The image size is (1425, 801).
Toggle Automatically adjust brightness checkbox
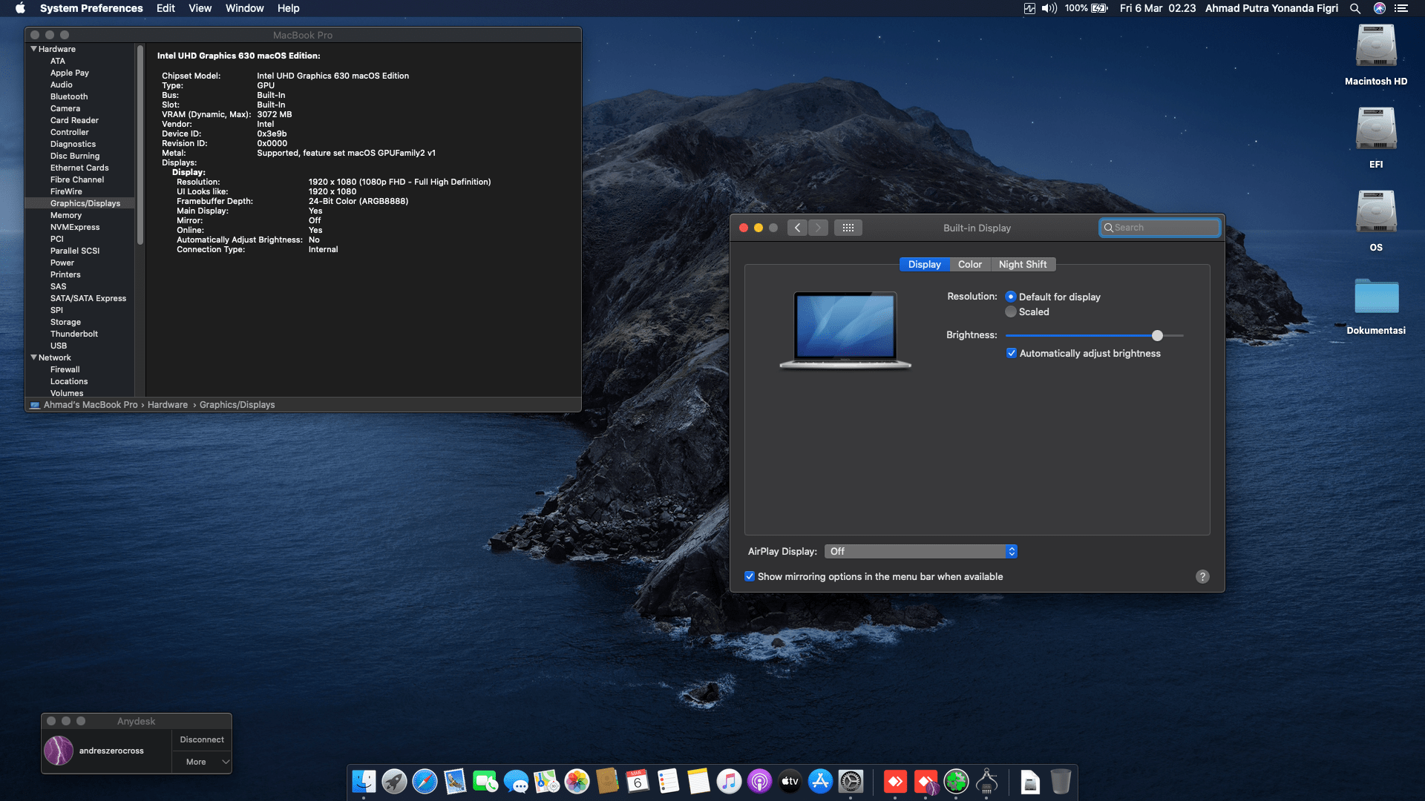[x=1012, y=353]
